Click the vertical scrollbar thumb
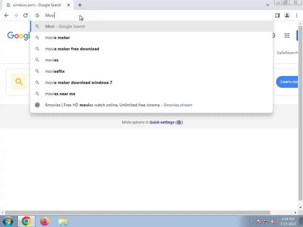Image resolution: width=303 pixels, height=227 pixels. [x=300, y=113]
